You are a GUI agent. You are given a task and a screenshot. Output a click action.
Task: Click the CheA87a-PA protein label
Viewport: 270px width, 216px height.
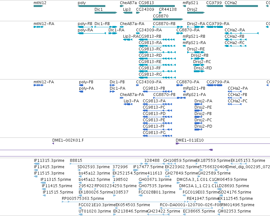pyautogui.click(x=132, y=95)
